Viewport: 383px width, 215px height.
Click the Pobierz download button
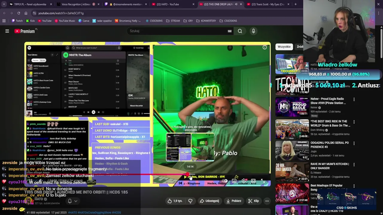pyautogui.click(x=234, y=201)
